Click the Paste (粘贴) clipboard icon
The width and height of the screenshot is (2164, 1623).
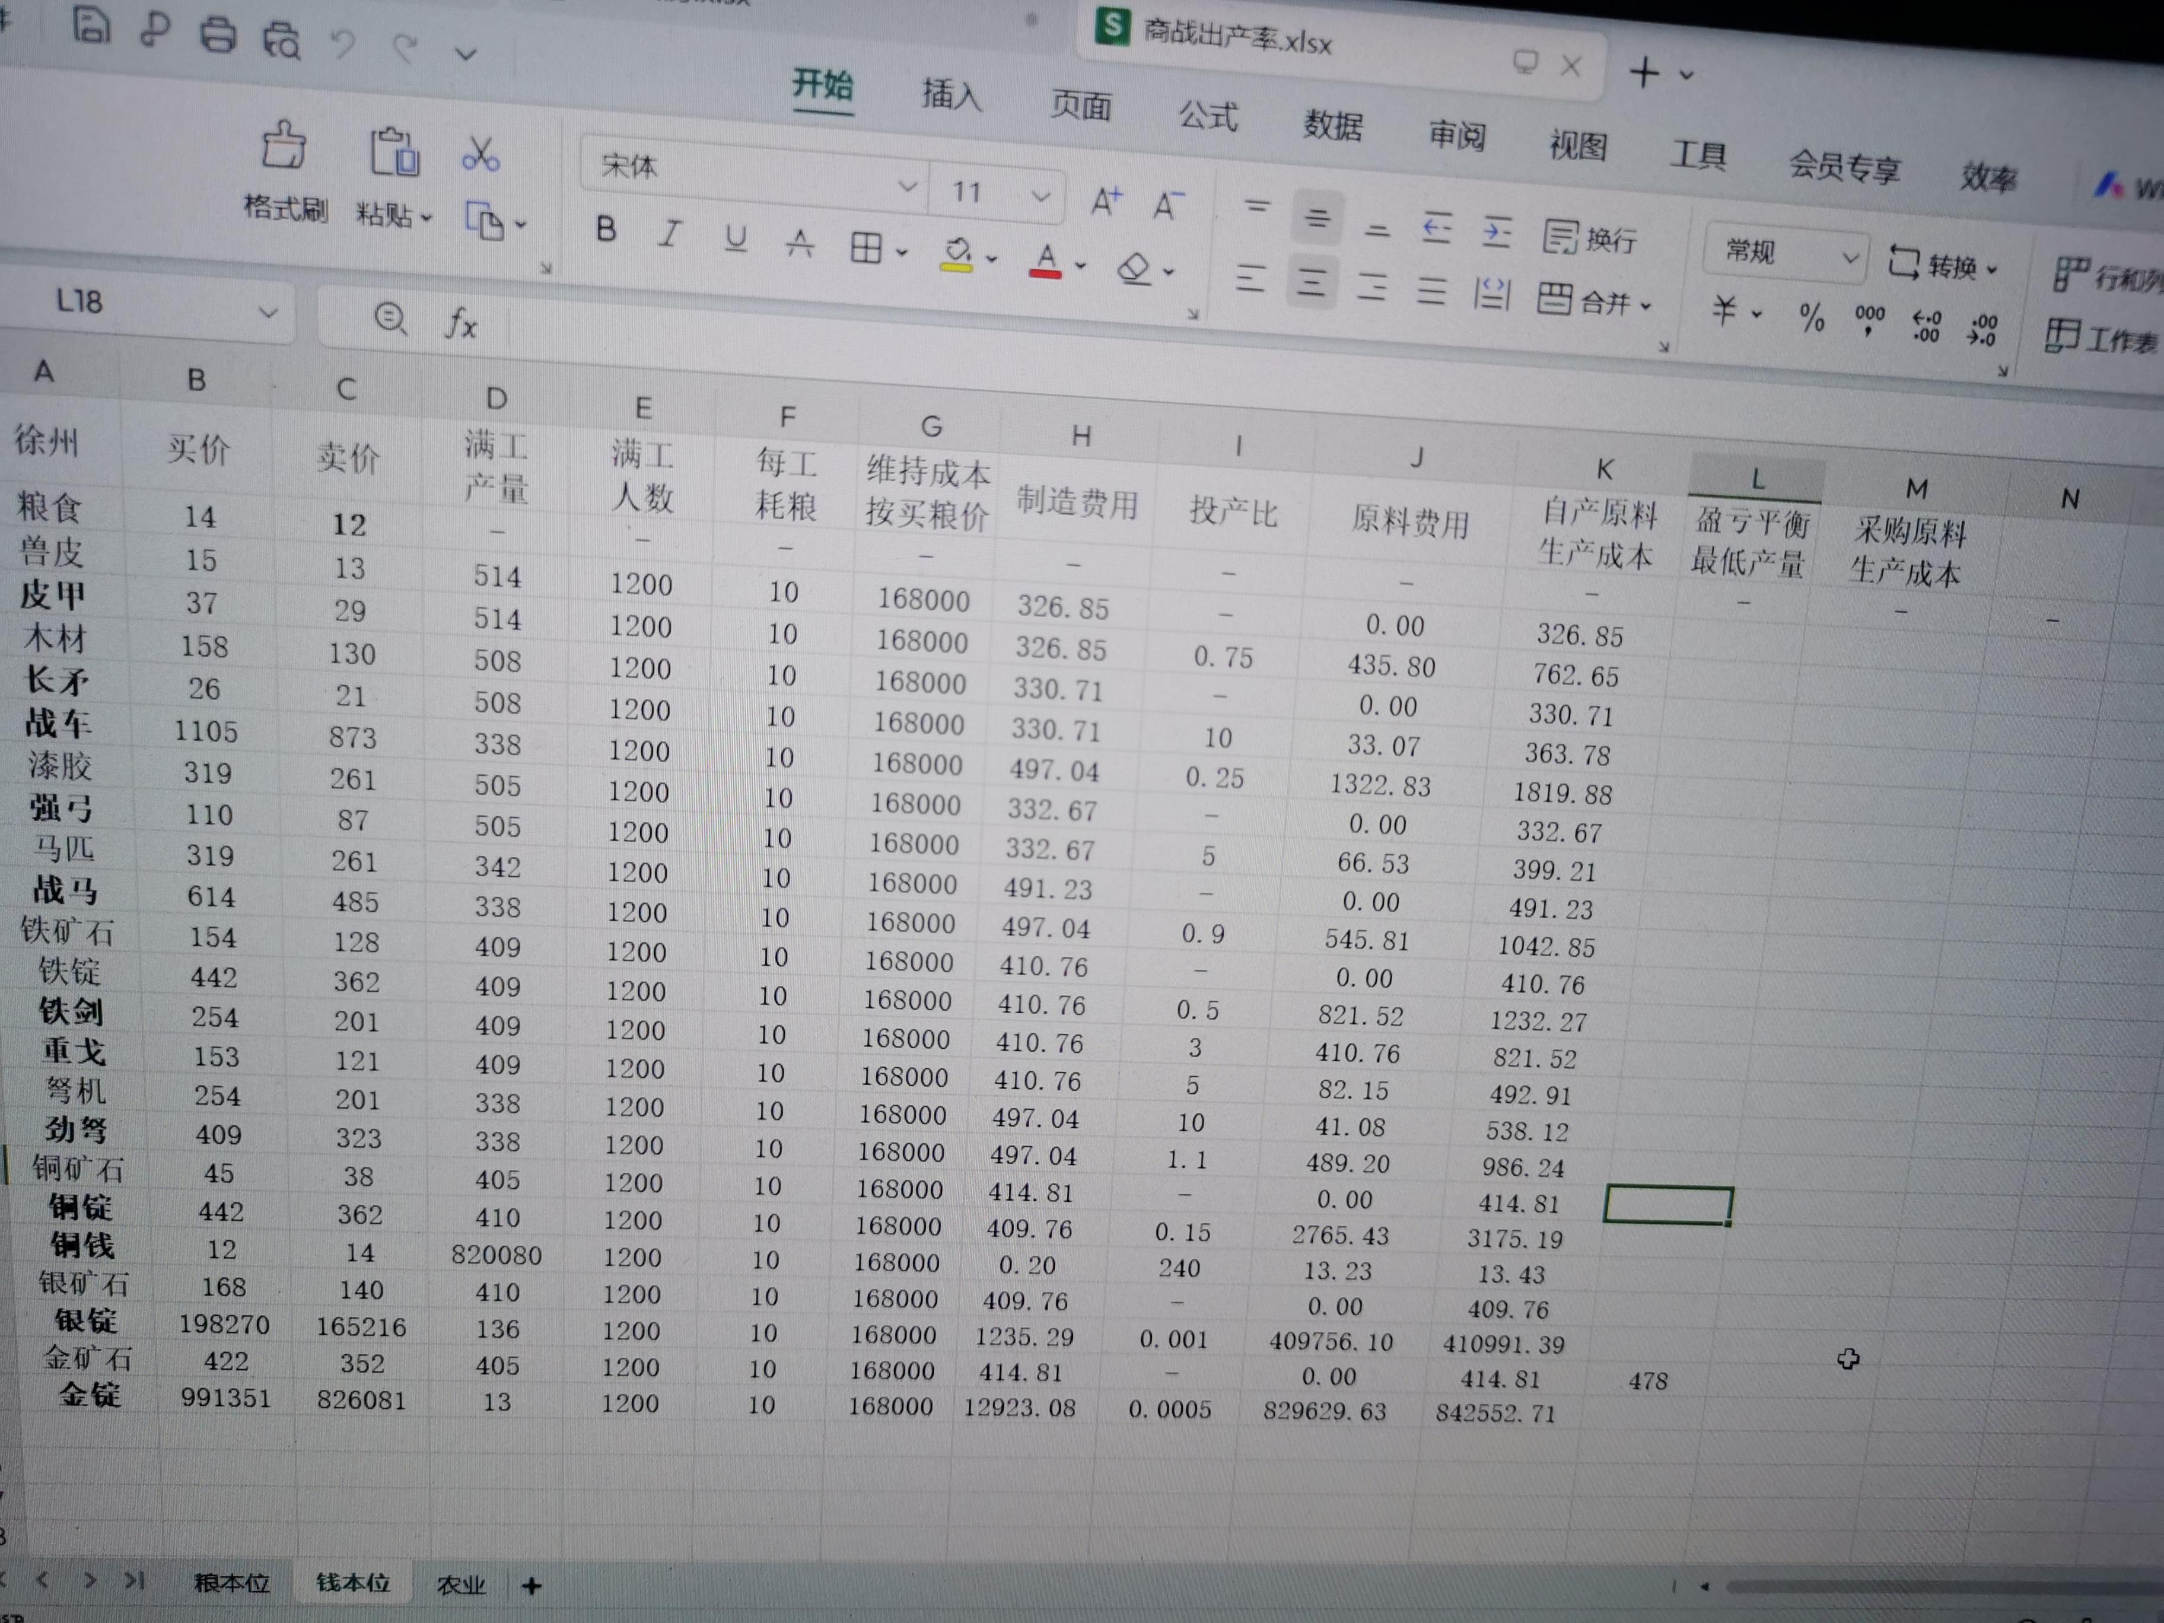394,152
